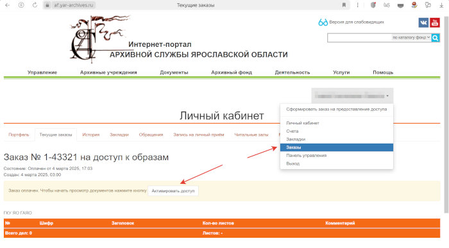Reload the page with refresh icon

pyautogui.click(x=35, y=5)
